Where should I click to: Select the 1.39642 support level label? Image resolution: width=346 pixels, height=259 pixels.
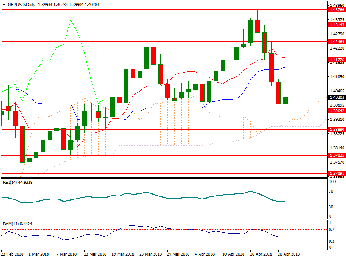coord(336,111)
